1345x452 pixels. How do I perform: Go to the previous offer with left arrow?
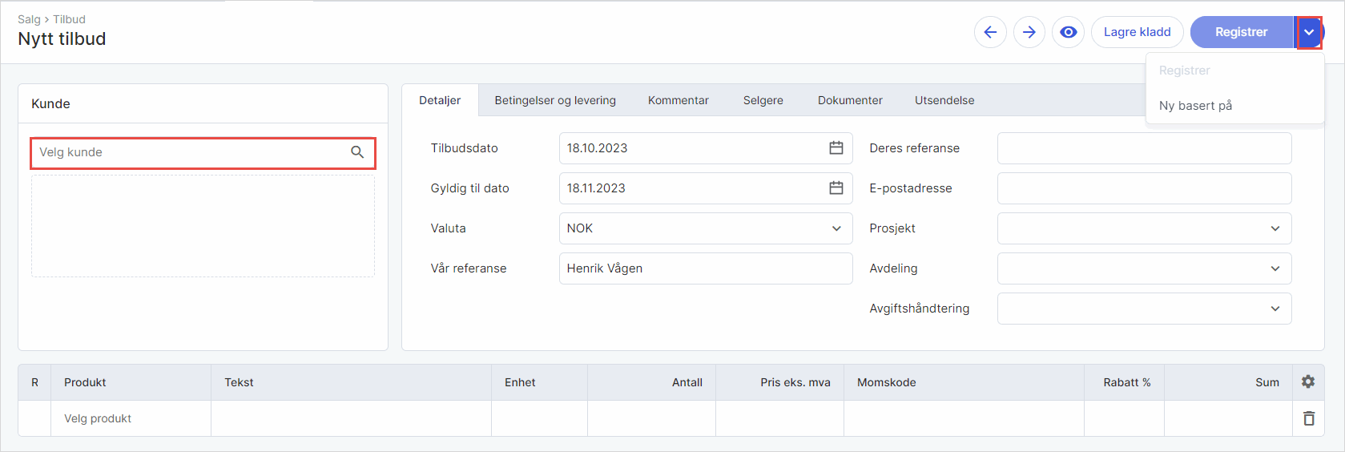click(x=990, y=32)
